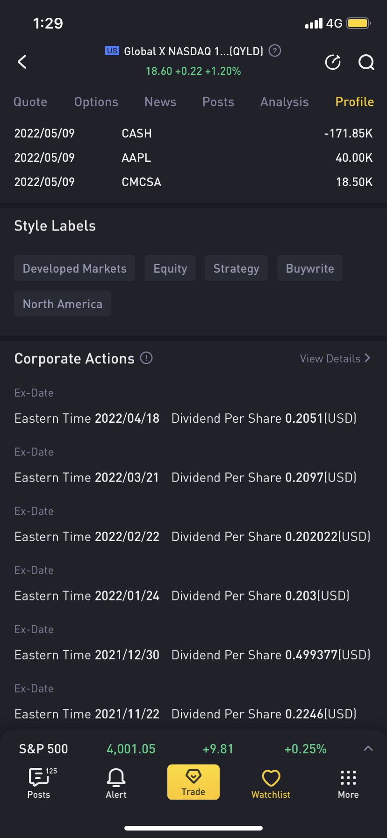The image size is (387, 838).
Task: Open the search magnifier icon
Action: pos(366,62)
